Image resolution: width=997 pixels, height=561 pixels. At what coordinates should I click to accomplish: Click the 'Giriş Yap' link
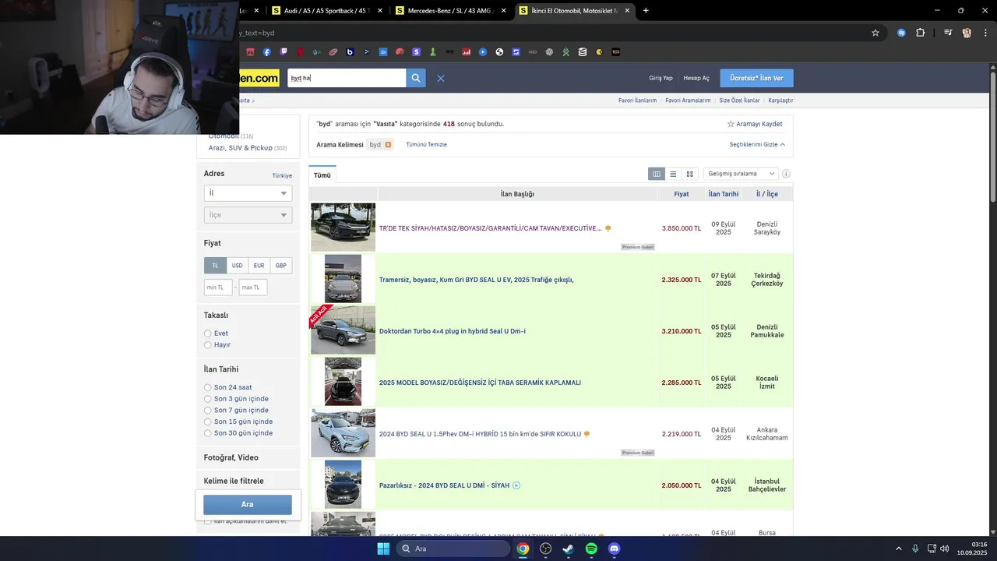pyautogui.click(x=661, y=78)
